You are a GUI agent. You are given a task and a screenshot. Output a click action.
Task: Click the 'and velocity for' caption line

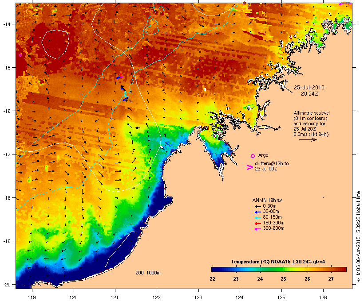[x=309, y=123]
